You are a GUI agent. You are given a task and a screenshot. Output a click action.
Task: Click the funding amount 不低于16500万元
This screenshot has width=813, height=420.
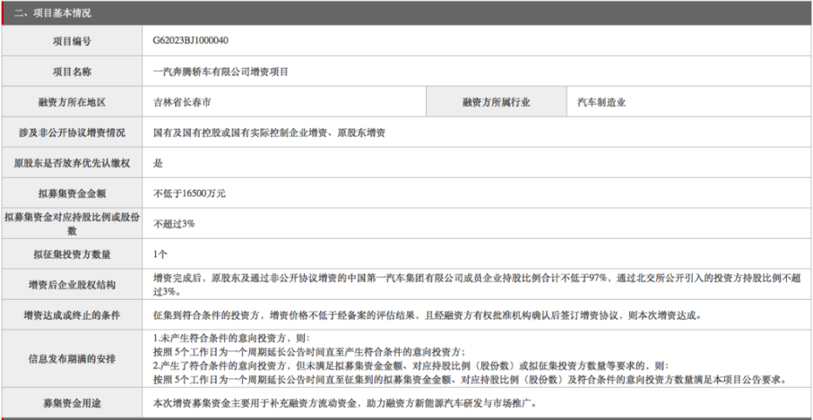click(189, 194)
